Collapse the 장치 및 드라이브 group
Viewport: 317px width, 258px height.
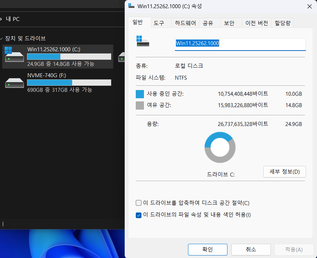point(1,38)
